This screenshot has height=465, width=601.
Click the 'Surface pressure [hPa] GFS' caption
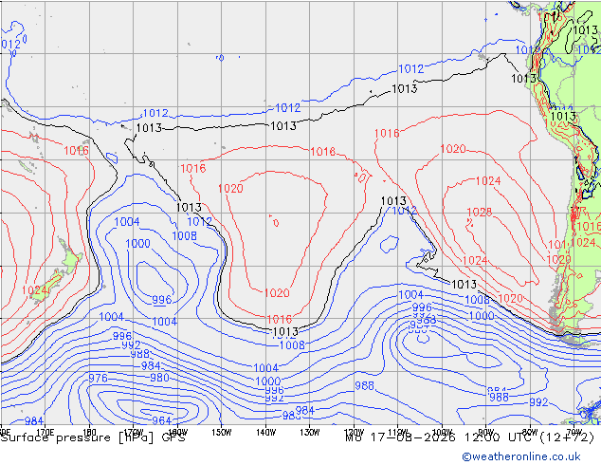pyautogui.click(x=93, y=437)
